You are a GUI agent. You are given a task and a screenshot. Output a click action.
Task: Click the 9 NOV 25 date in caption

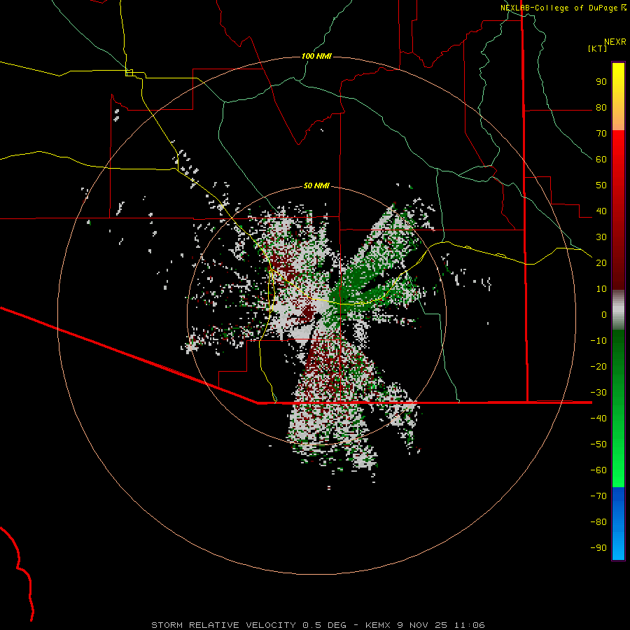422,625
